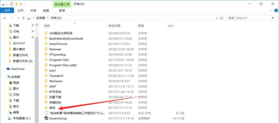Open the recent locations dropdown
Viewport: 279px width, 123px height.
click(19, 18)
